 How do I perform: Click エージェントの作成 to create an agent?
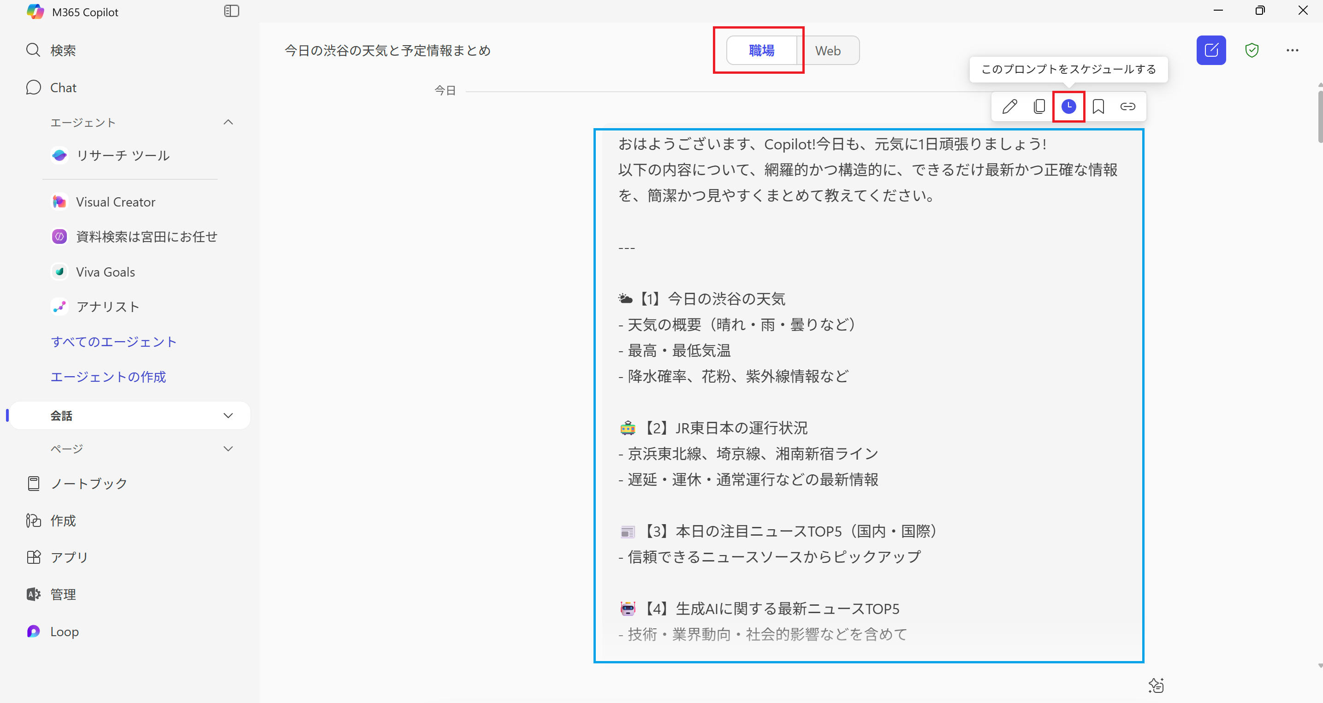click(108, 377)
